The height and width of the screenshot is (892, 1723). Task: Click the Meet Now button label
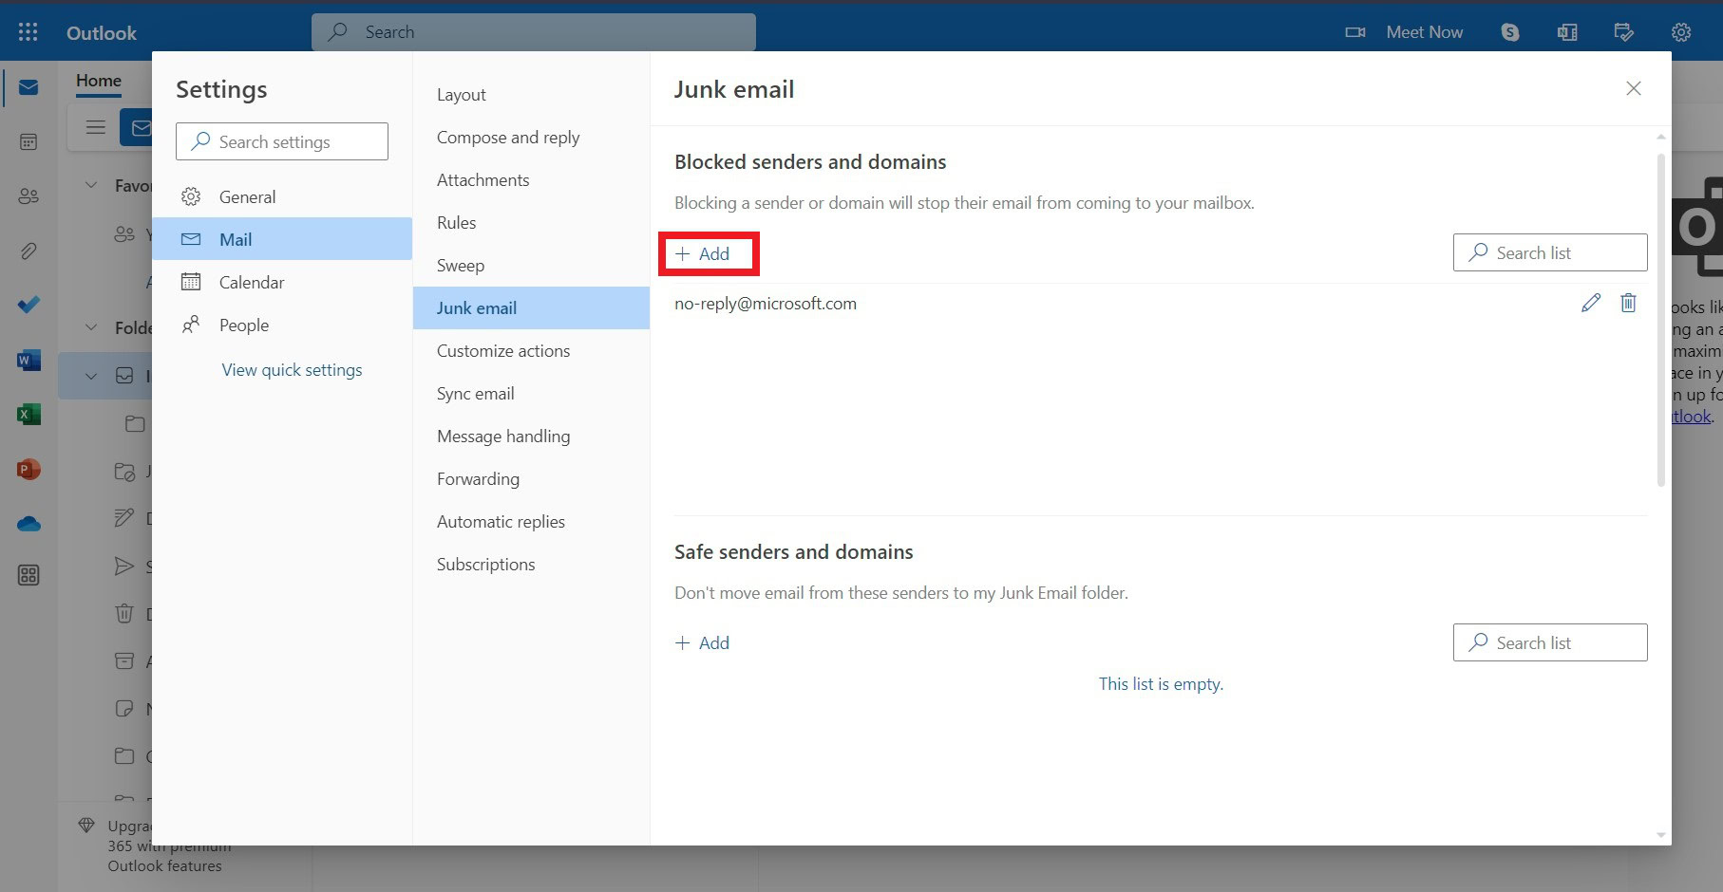coord(1424,32)
